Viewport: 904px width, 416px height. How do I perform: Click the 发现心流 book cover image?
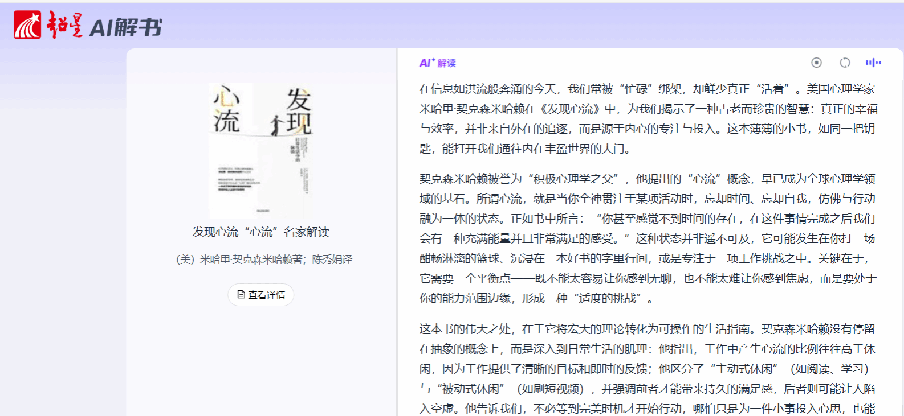pos(261,150)
